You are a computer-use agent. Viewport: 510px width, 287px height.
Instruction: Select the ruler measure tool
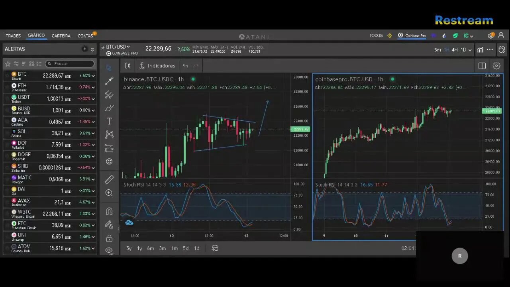point(109,179)
